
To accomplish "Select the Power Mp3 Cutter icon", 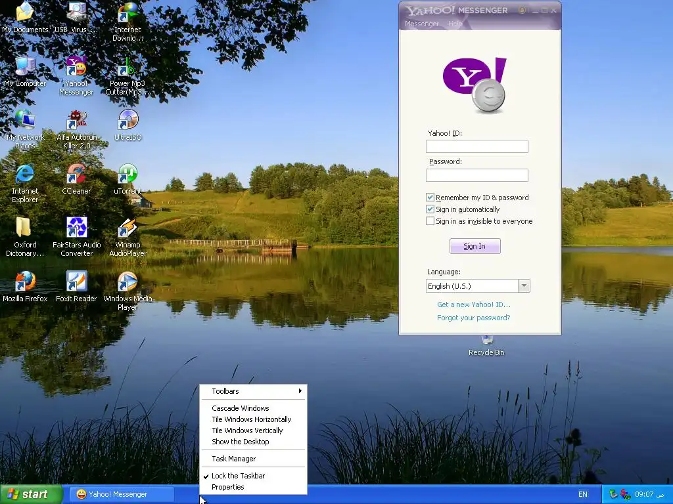I will click(128, 75).
